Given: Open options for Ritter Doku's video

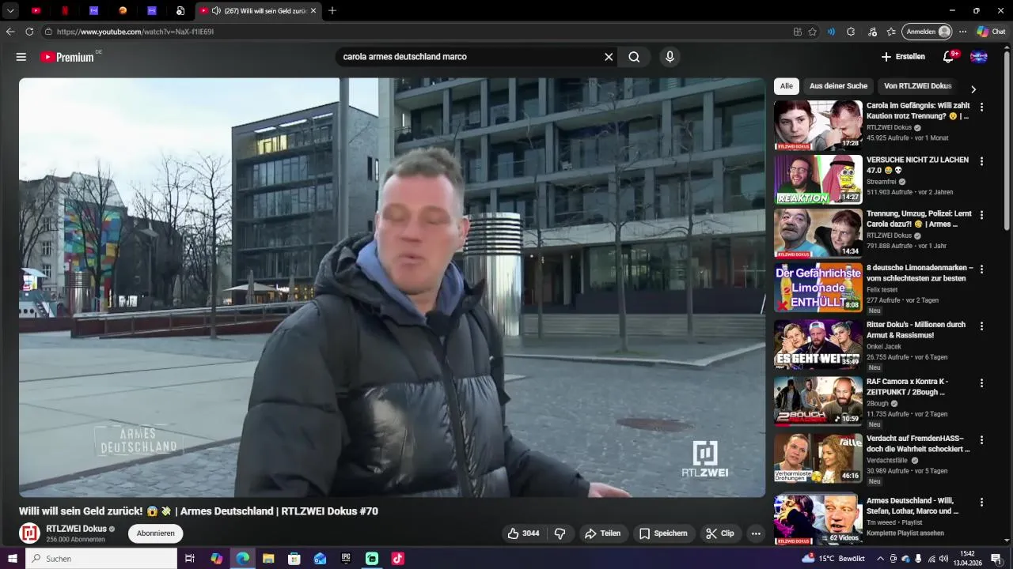Looking at the screenshot, I should [981, 326].
